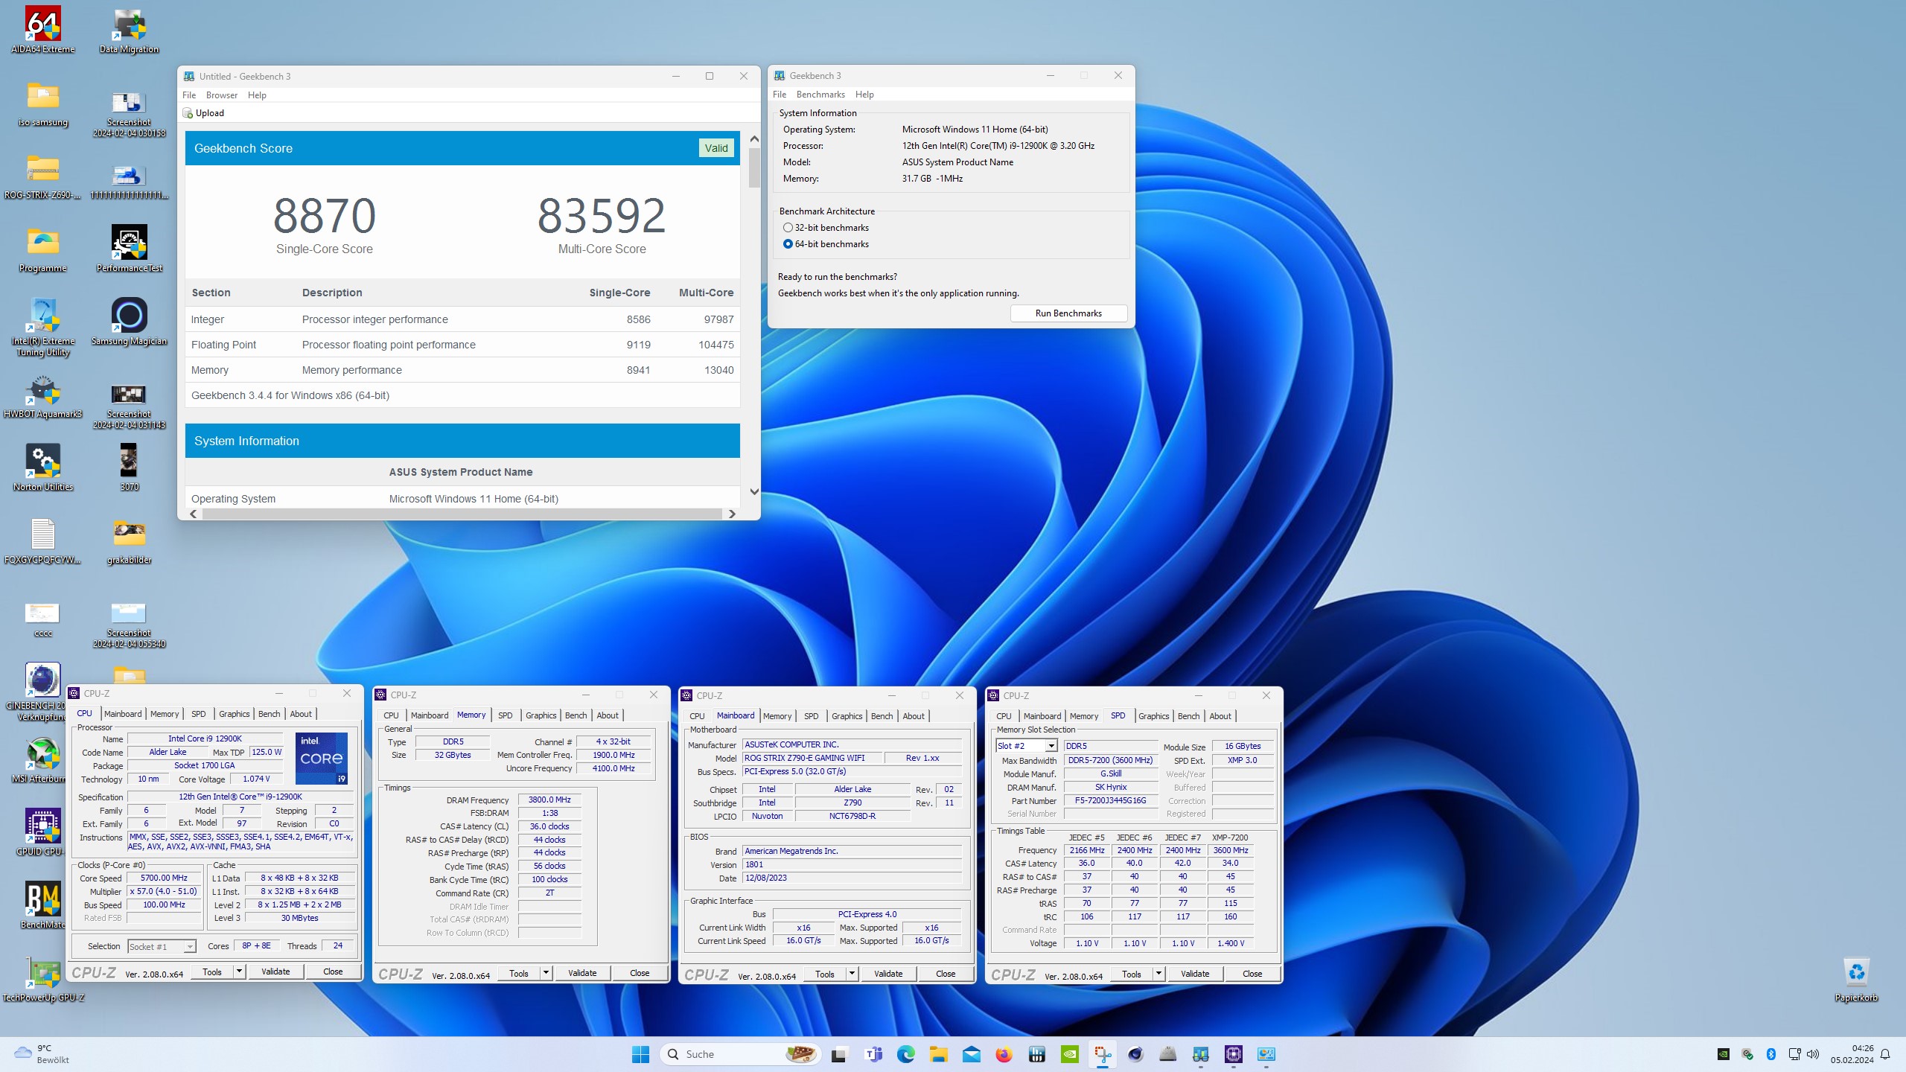Click Validate in the CPU tab window

pos(275,971)
